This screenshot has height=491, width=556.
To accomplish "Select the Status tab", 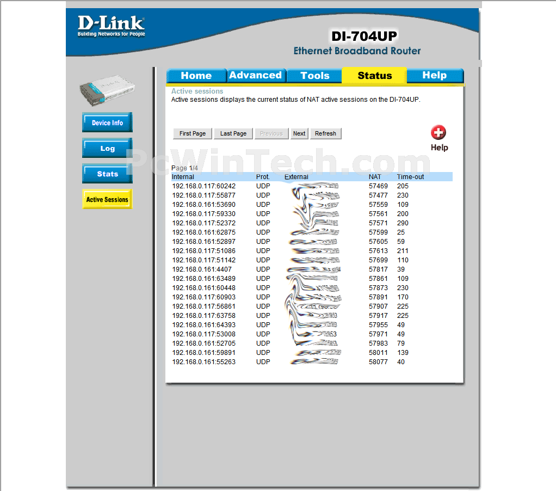I will (374, 76).
